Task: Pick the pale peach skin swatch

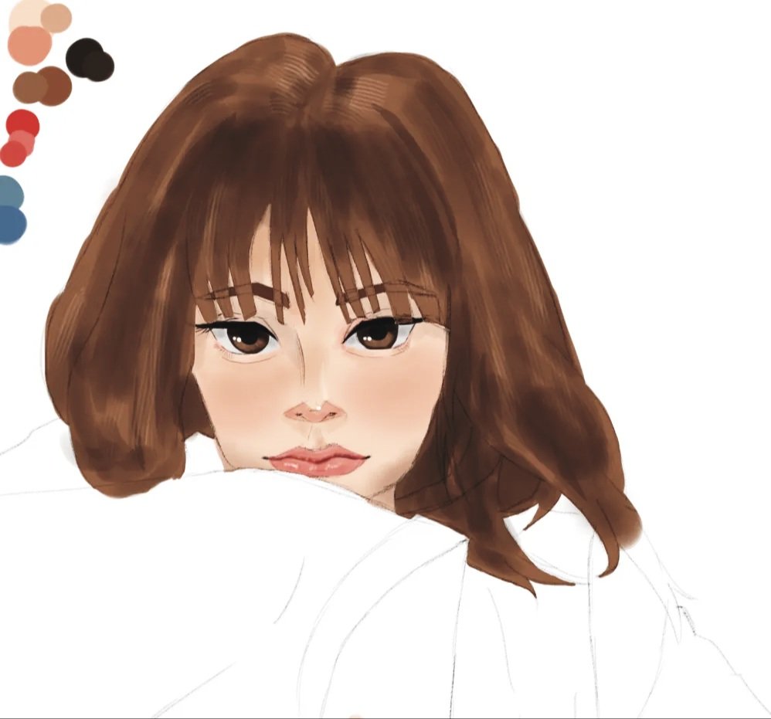Action: click(x=24, y=14)
